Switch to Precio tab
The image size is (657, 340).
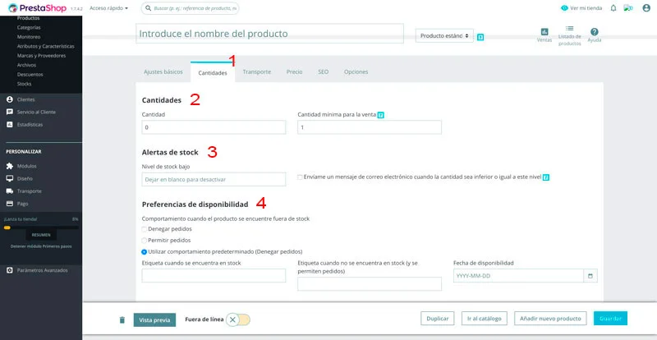[x=295, y=71]
